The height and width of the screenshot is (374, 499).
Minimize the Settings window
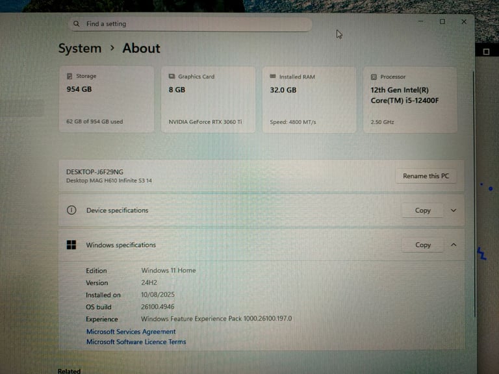click(x=421, y=21)
